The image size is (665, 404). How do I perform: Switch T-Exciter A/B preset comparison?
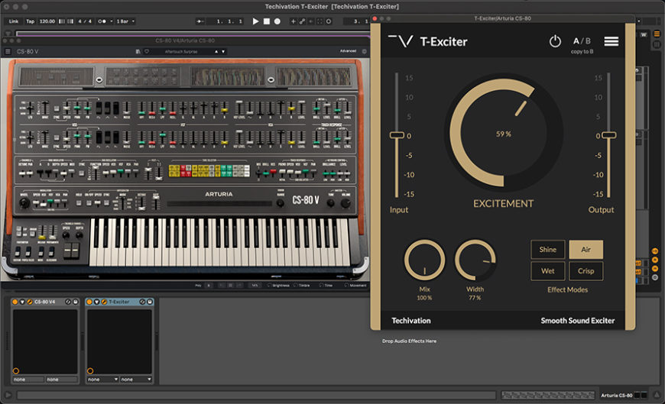point(582,40)
